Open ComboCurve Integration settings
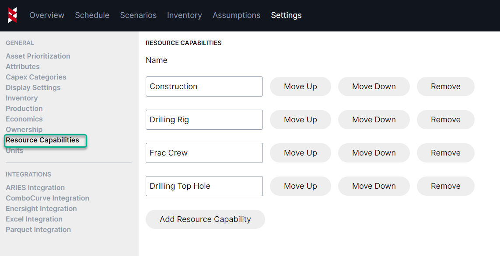 [x=47, y=198]
